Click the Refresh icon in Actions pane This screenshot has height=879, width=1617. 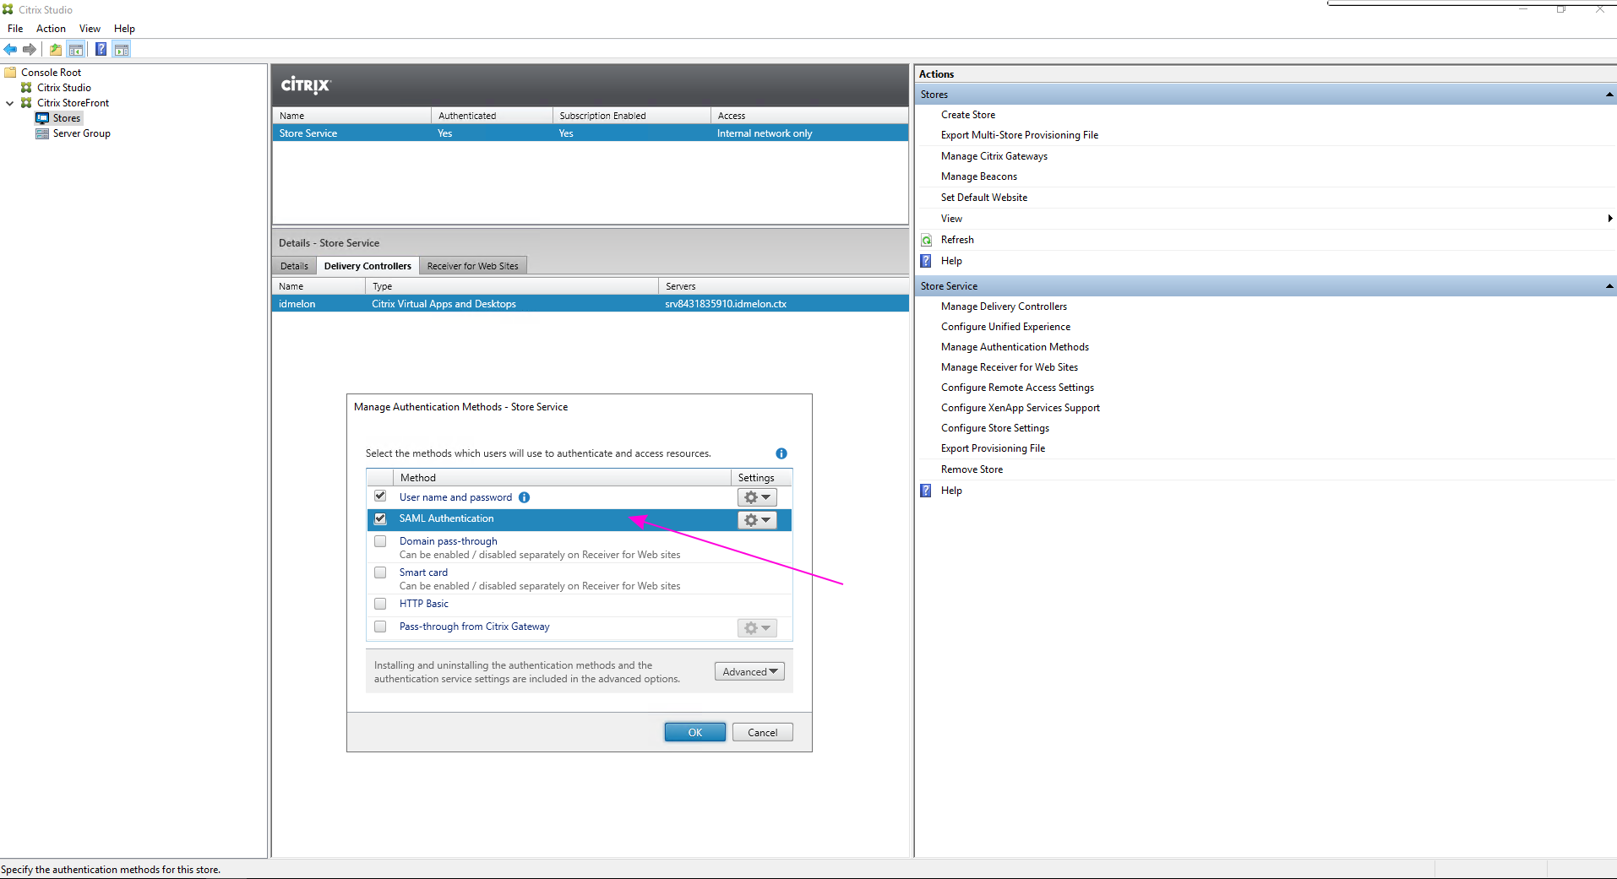[927, 240]
